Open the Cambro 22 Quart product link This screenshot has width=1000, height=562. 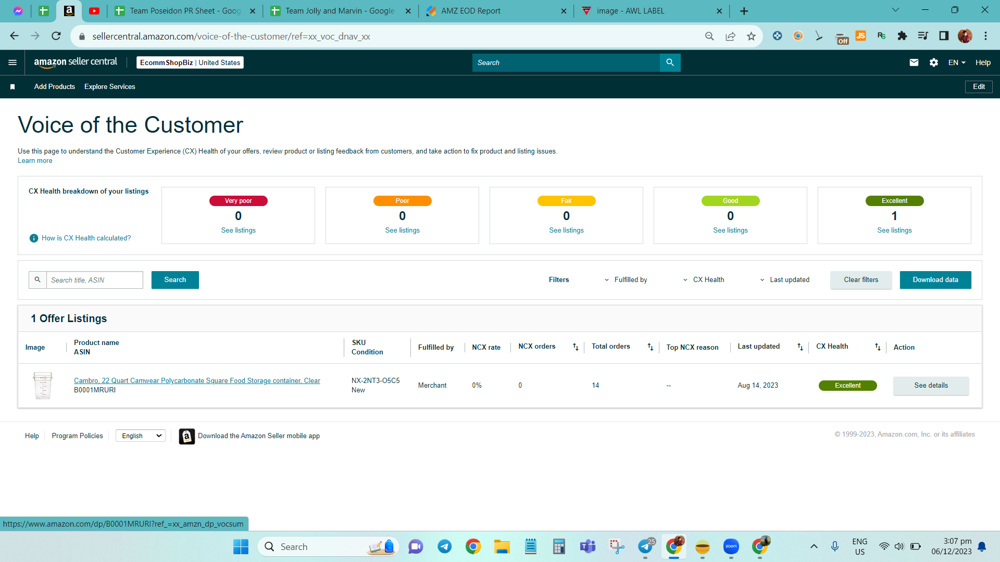click(x=197, y=381)
